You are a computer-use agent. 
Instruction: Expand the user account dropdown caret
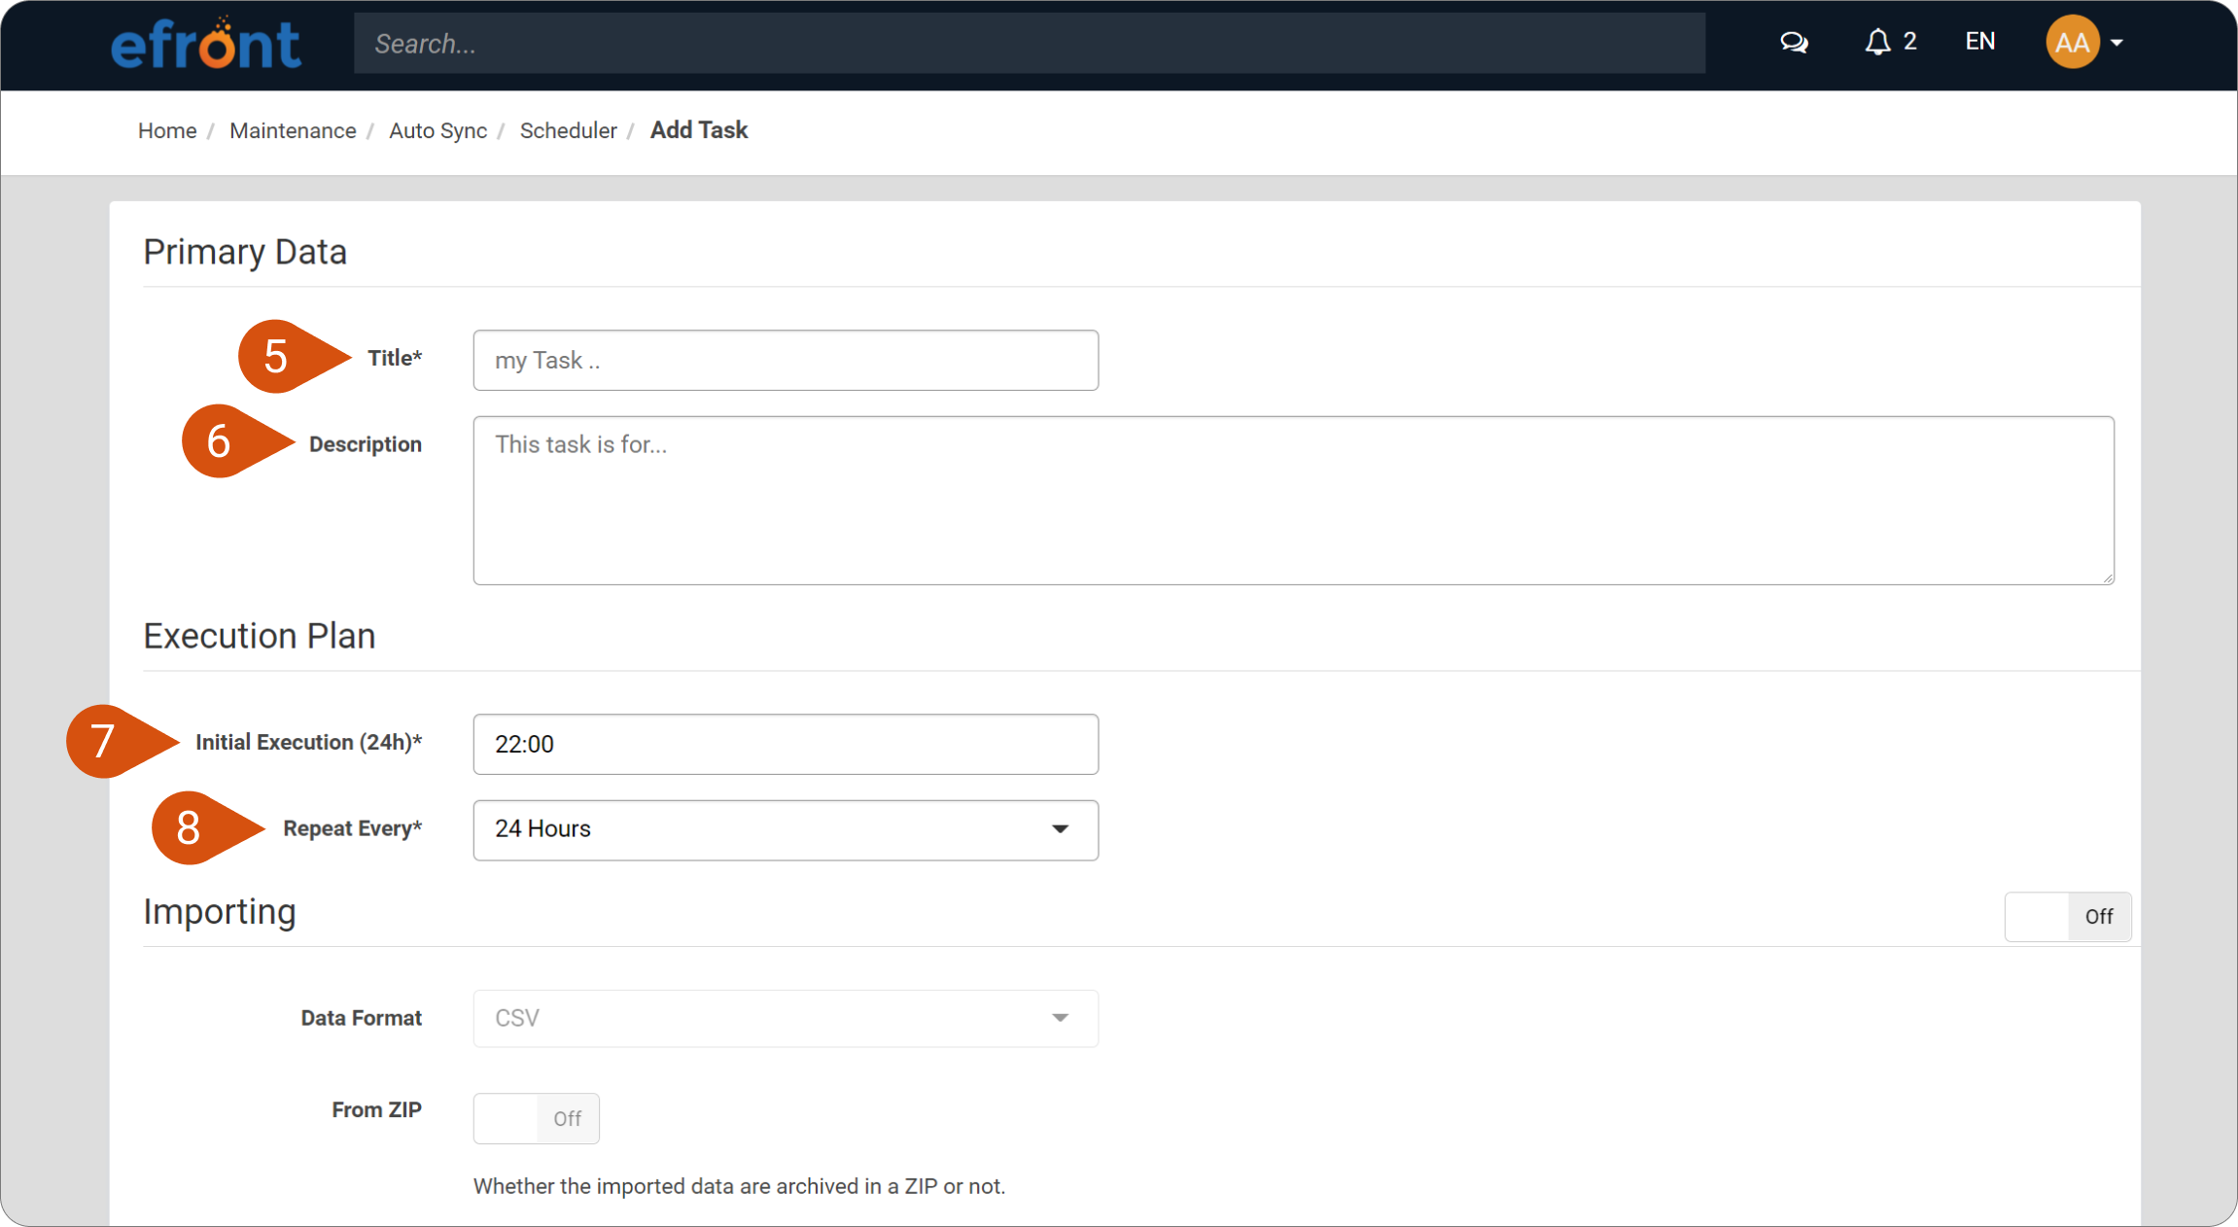click(2116, 43)
